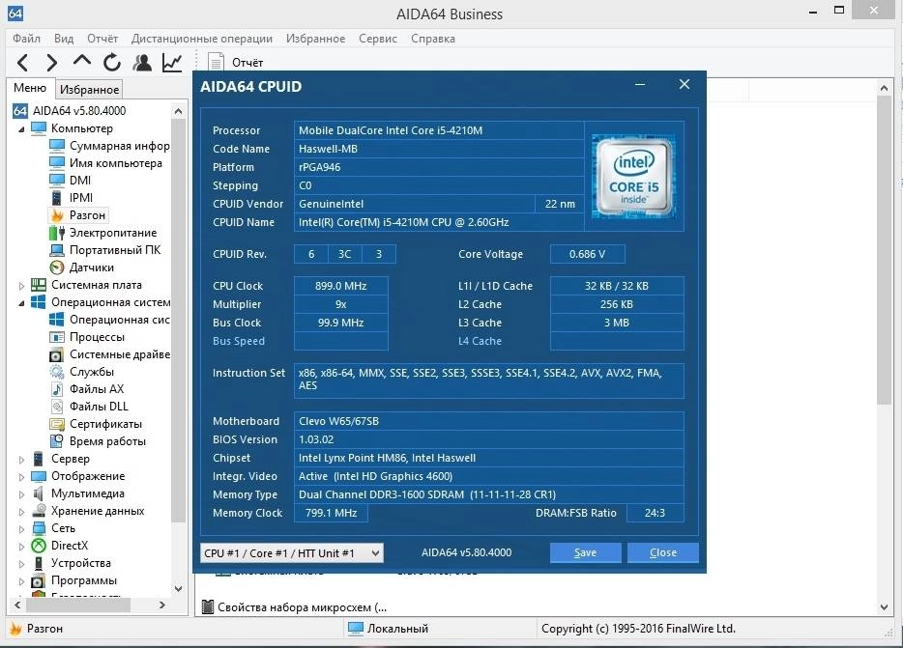Expand the Хранение данных branch
Image resolution: width=903 pixels, height=648 pixels.
[21, 512]
